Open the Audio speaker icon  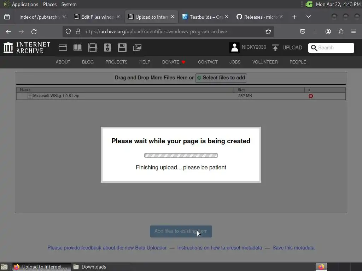(107, 48)
